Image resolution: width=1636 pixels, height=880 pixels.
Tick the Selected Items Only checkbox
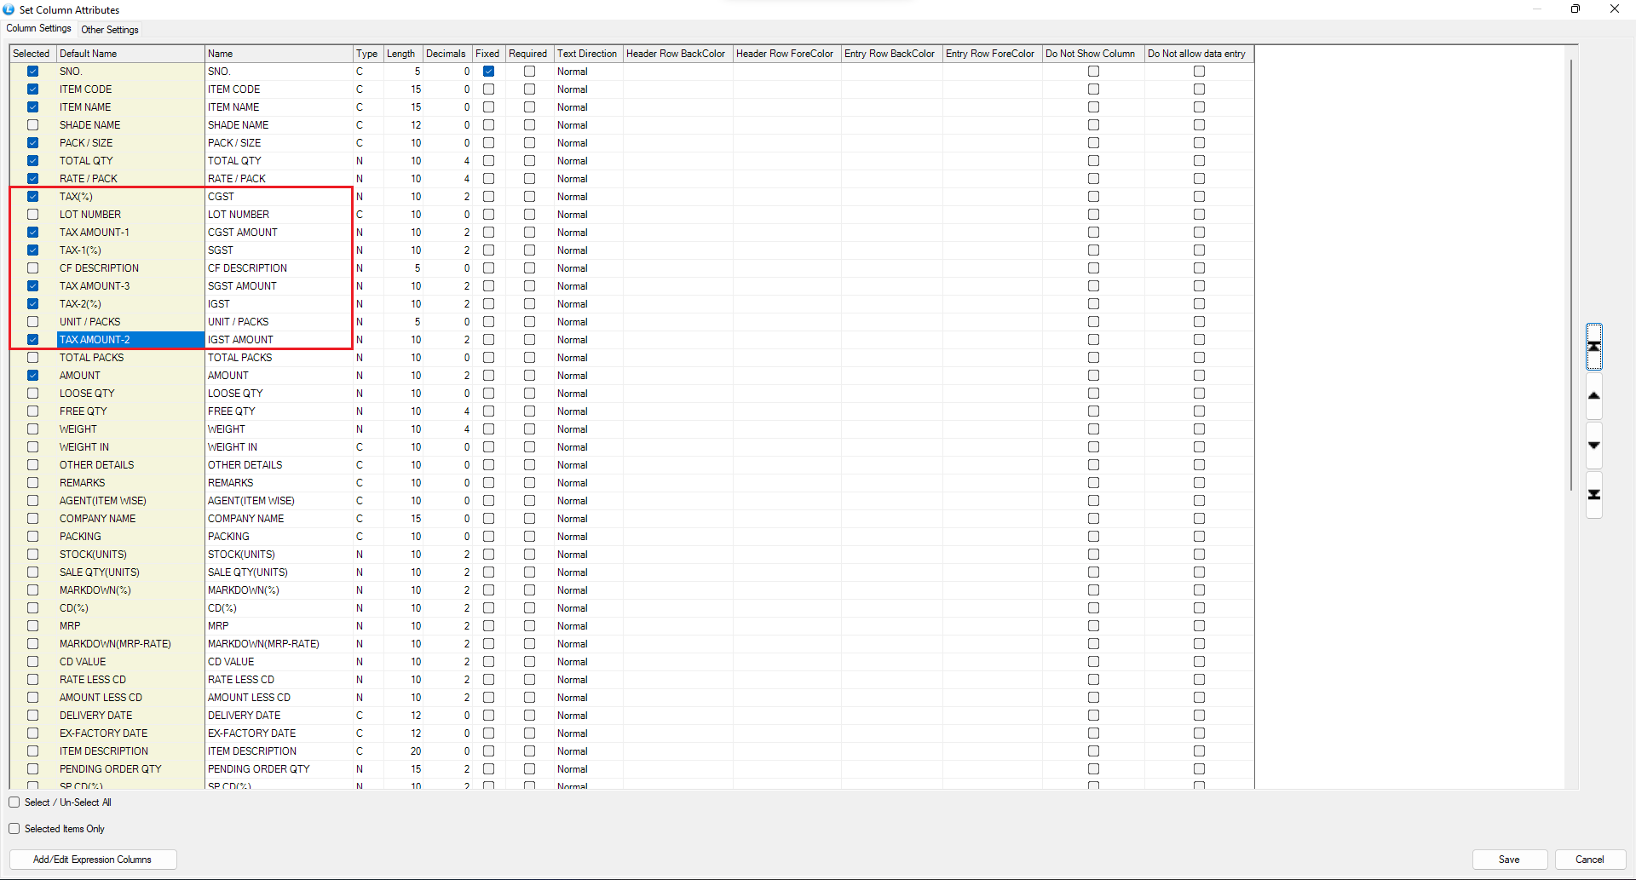[x=14, y=829]
